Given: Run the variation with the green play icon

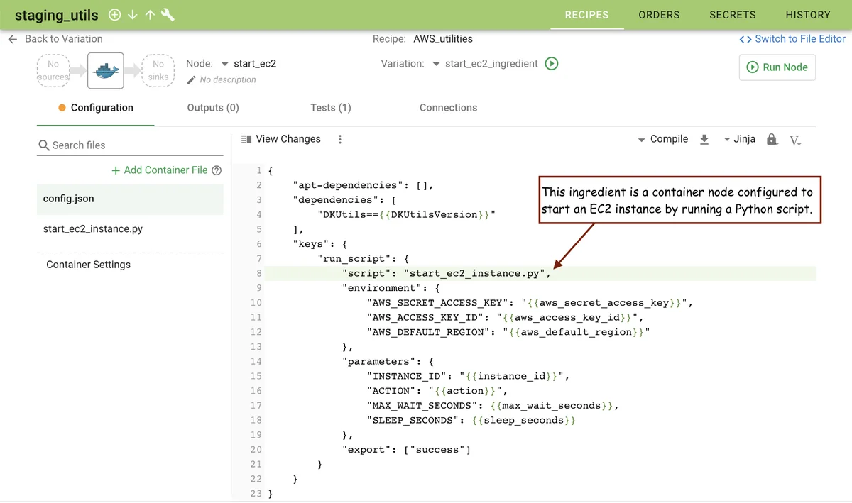Looking at the screenshot, I should click(552, 64).
